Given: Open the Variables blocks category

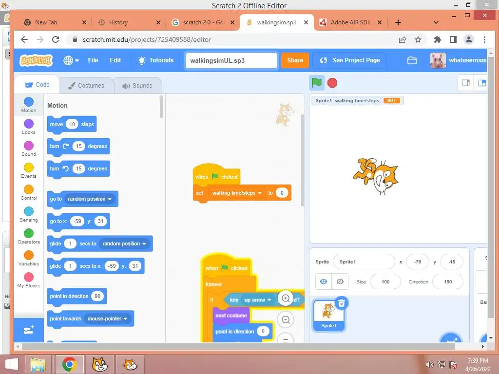Looking at the screenshot, I should pyautogui.click(x=29, y=259).
